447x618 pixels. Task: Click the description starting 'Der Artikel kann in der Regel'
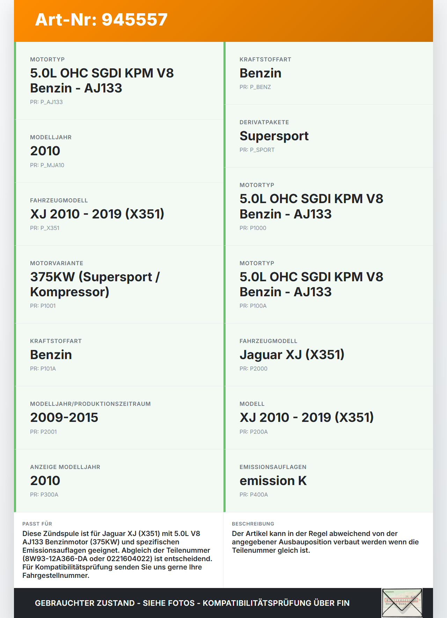tap(325, 542)
